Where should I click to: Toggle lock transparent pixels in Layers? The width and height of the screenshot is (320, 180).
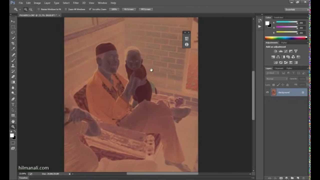click(x=273, y=85)
